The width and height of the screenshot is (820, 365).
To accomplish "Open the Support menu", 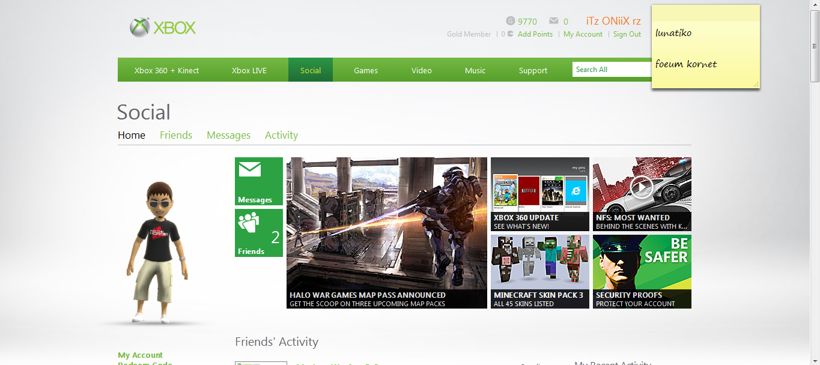I will click(533, 70).
